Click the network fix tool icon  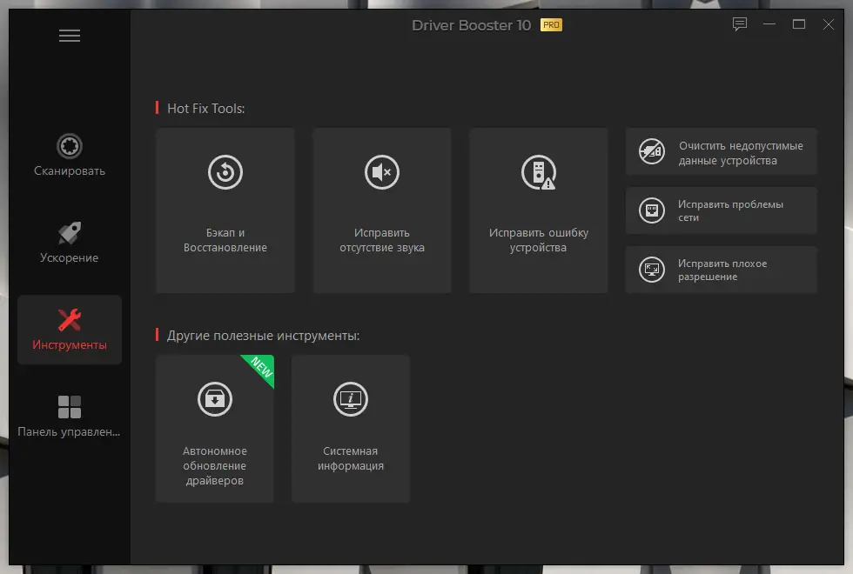pos(651,210)
